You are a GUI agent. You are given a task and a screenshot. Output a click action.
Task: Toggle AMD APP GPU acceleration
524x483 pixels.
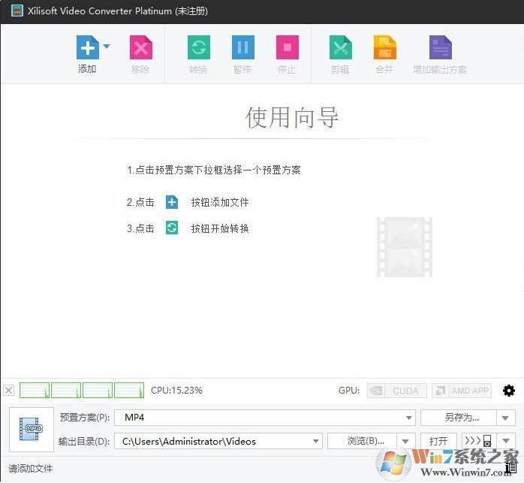coord(461,391)
